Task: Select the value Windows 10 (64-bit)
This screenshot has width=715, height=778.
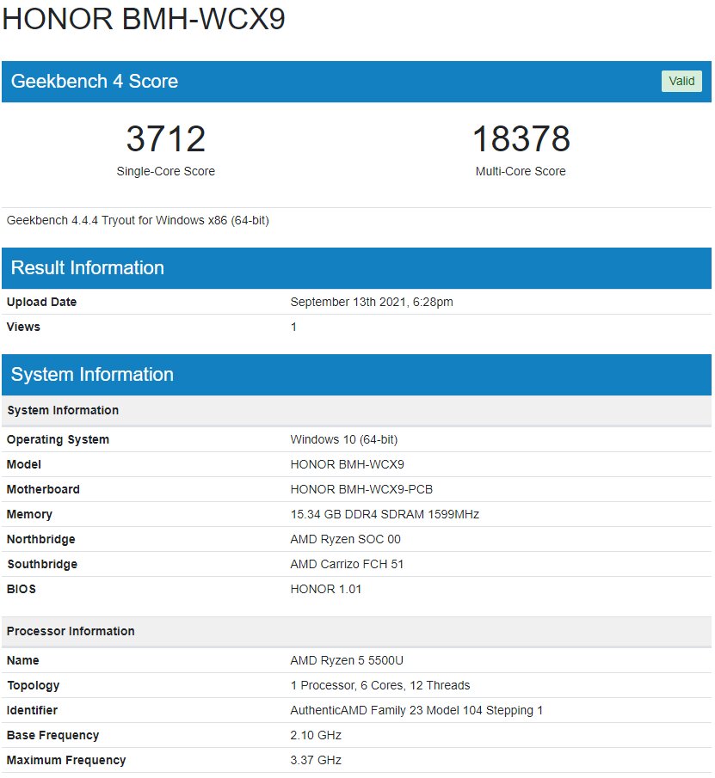Action: coord(344,439)
